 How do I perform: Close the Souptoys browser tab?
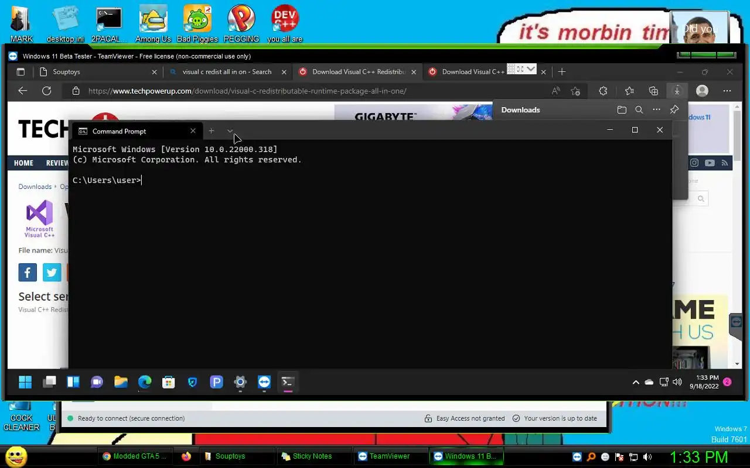tap(155, 72)
